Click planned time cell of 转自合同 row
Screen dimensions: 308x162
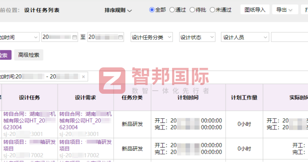[x=188, y=124]
